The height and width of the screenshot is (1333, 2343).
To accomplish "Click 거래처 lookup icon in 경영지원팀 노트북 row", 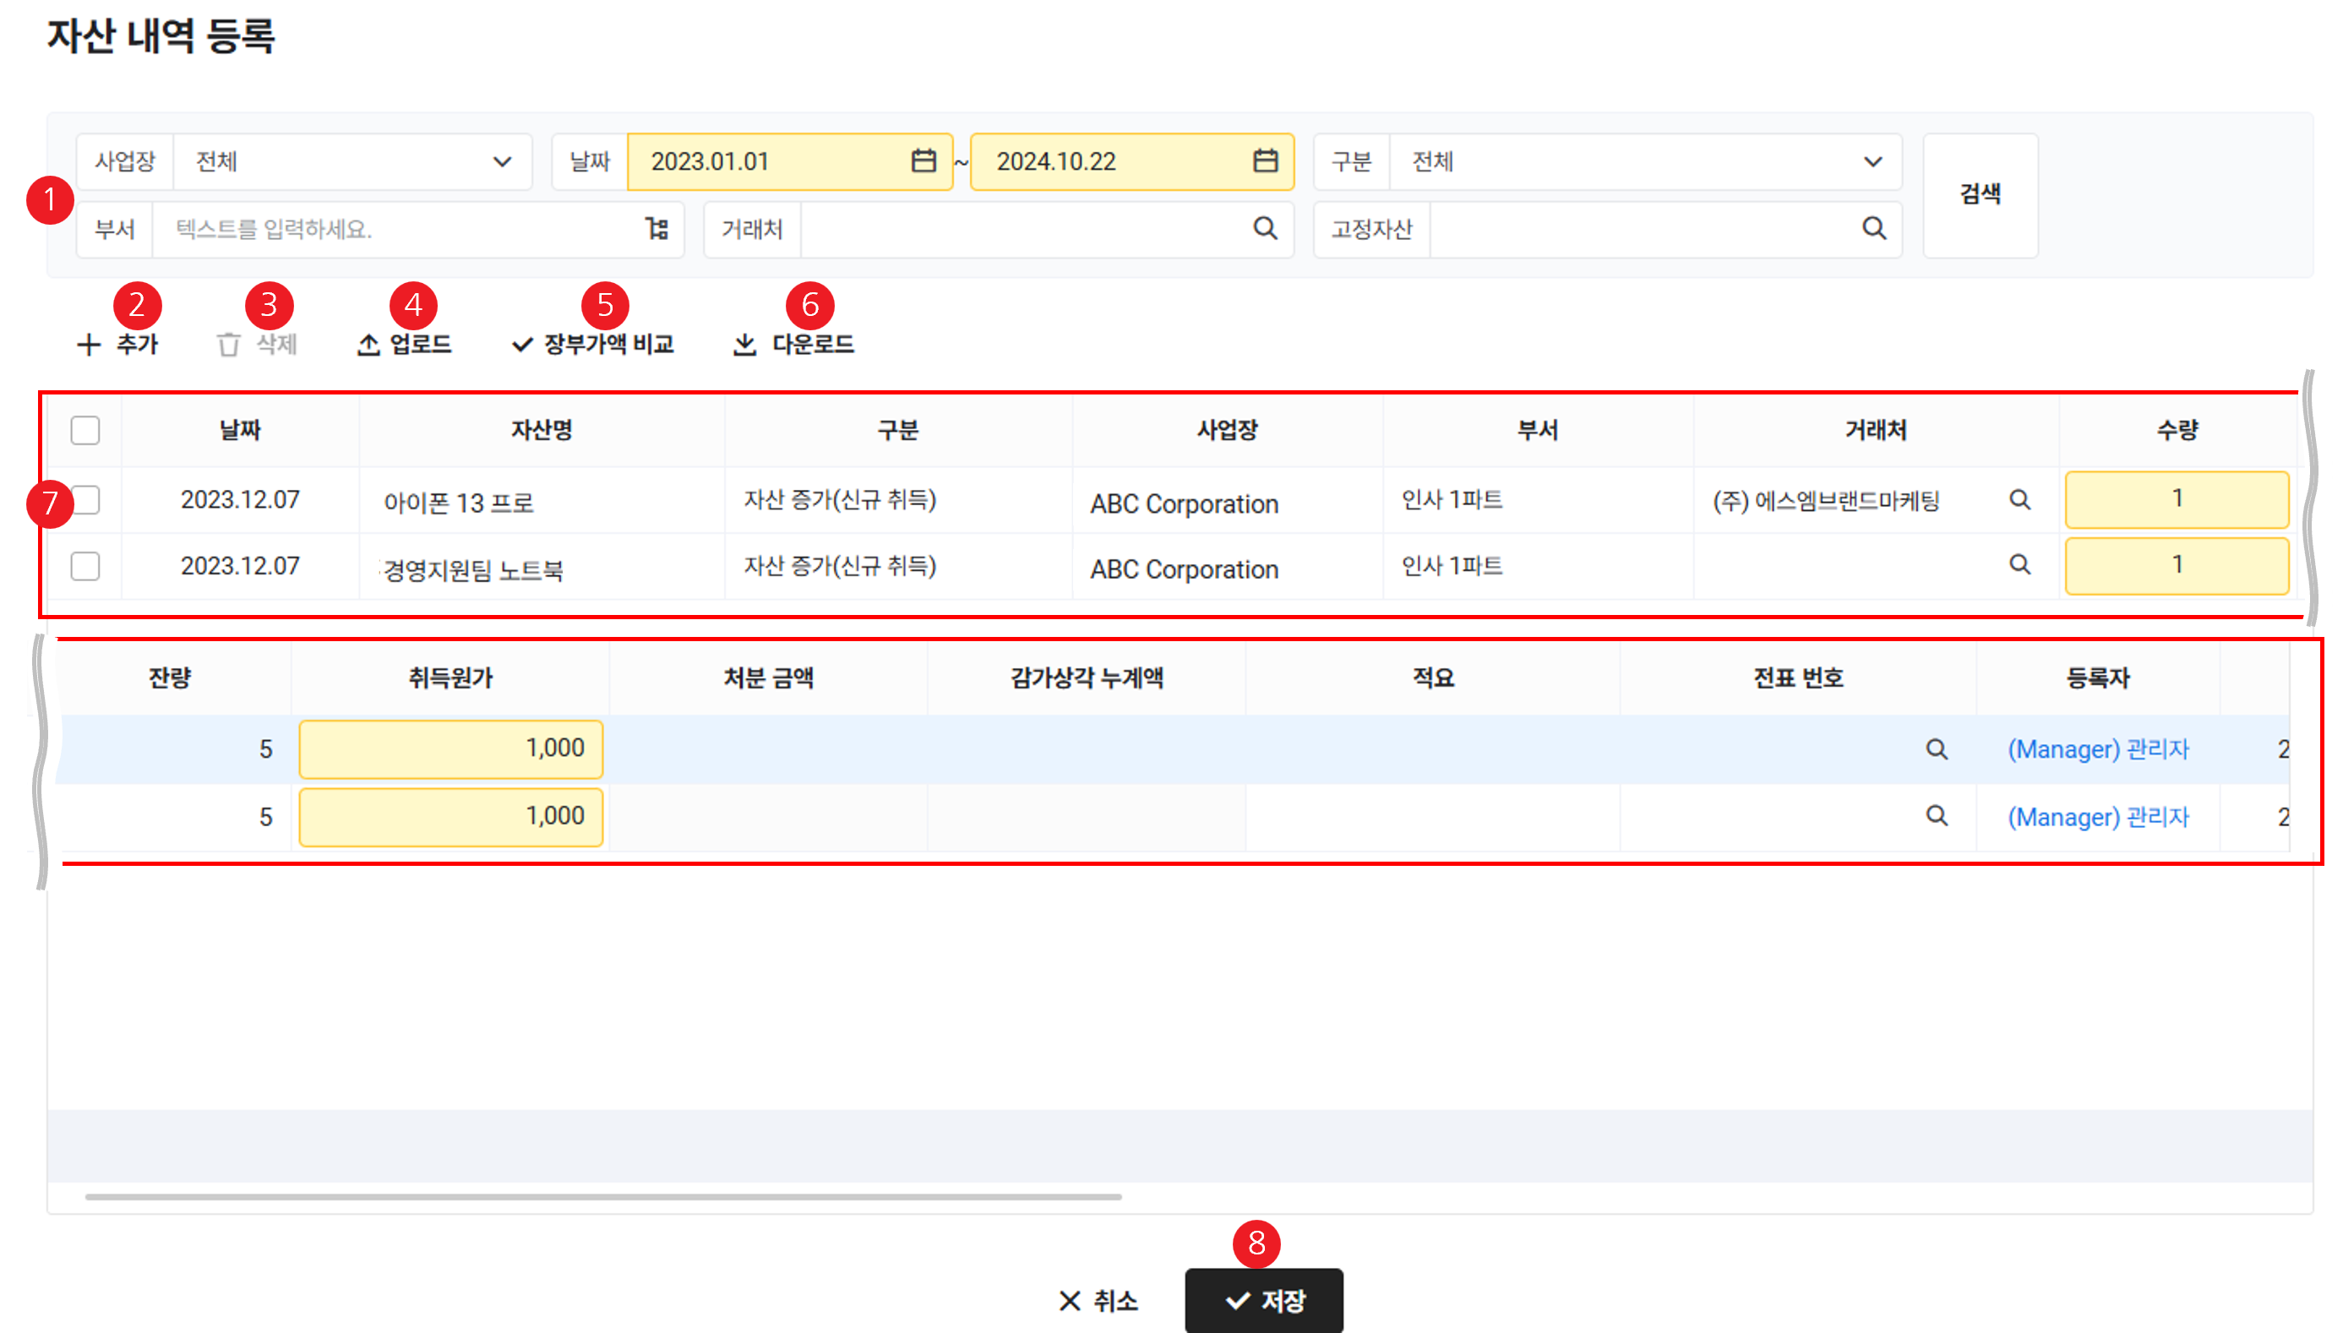I will (x=2019, y=564).
